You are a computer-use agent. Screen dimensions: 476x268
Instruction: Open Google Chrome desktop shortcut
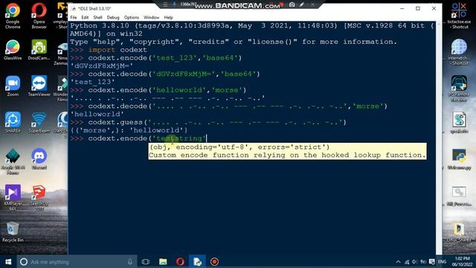point(13,16)
